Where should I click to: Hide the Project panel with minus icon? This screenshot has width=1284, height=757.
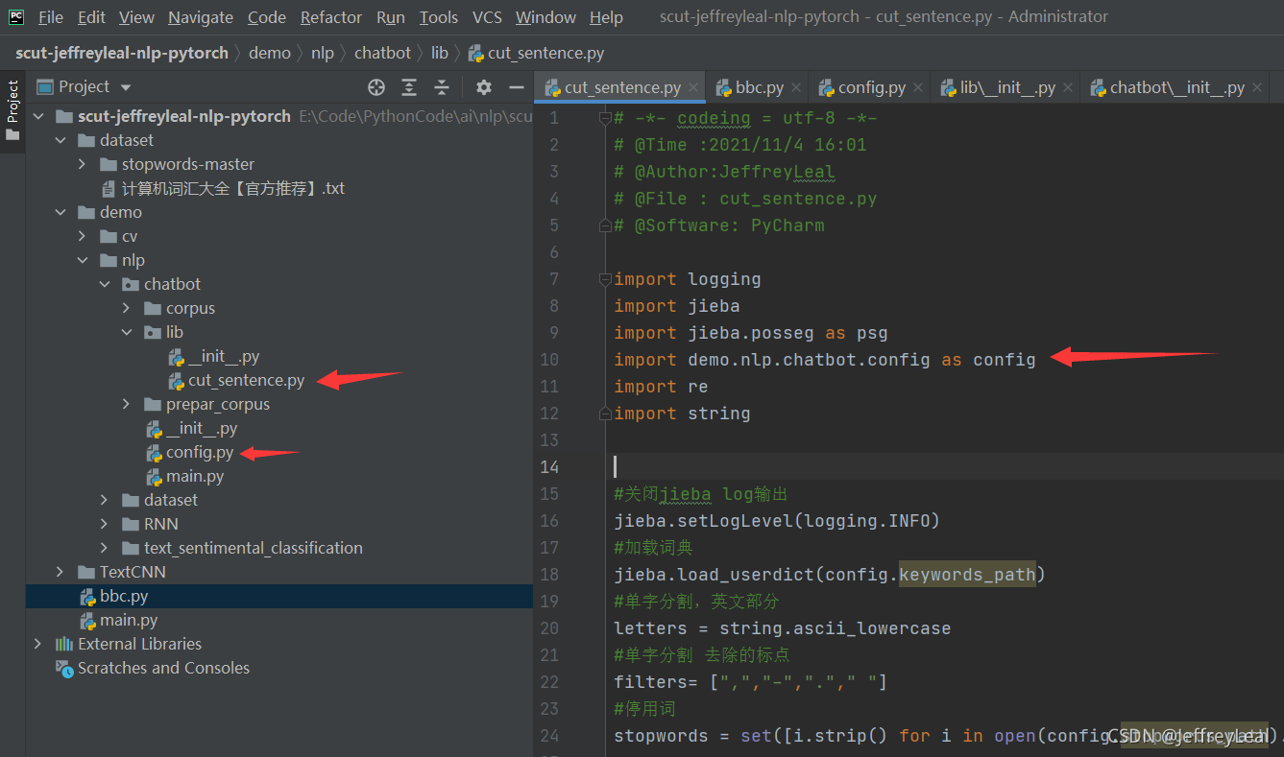point(517,87)
